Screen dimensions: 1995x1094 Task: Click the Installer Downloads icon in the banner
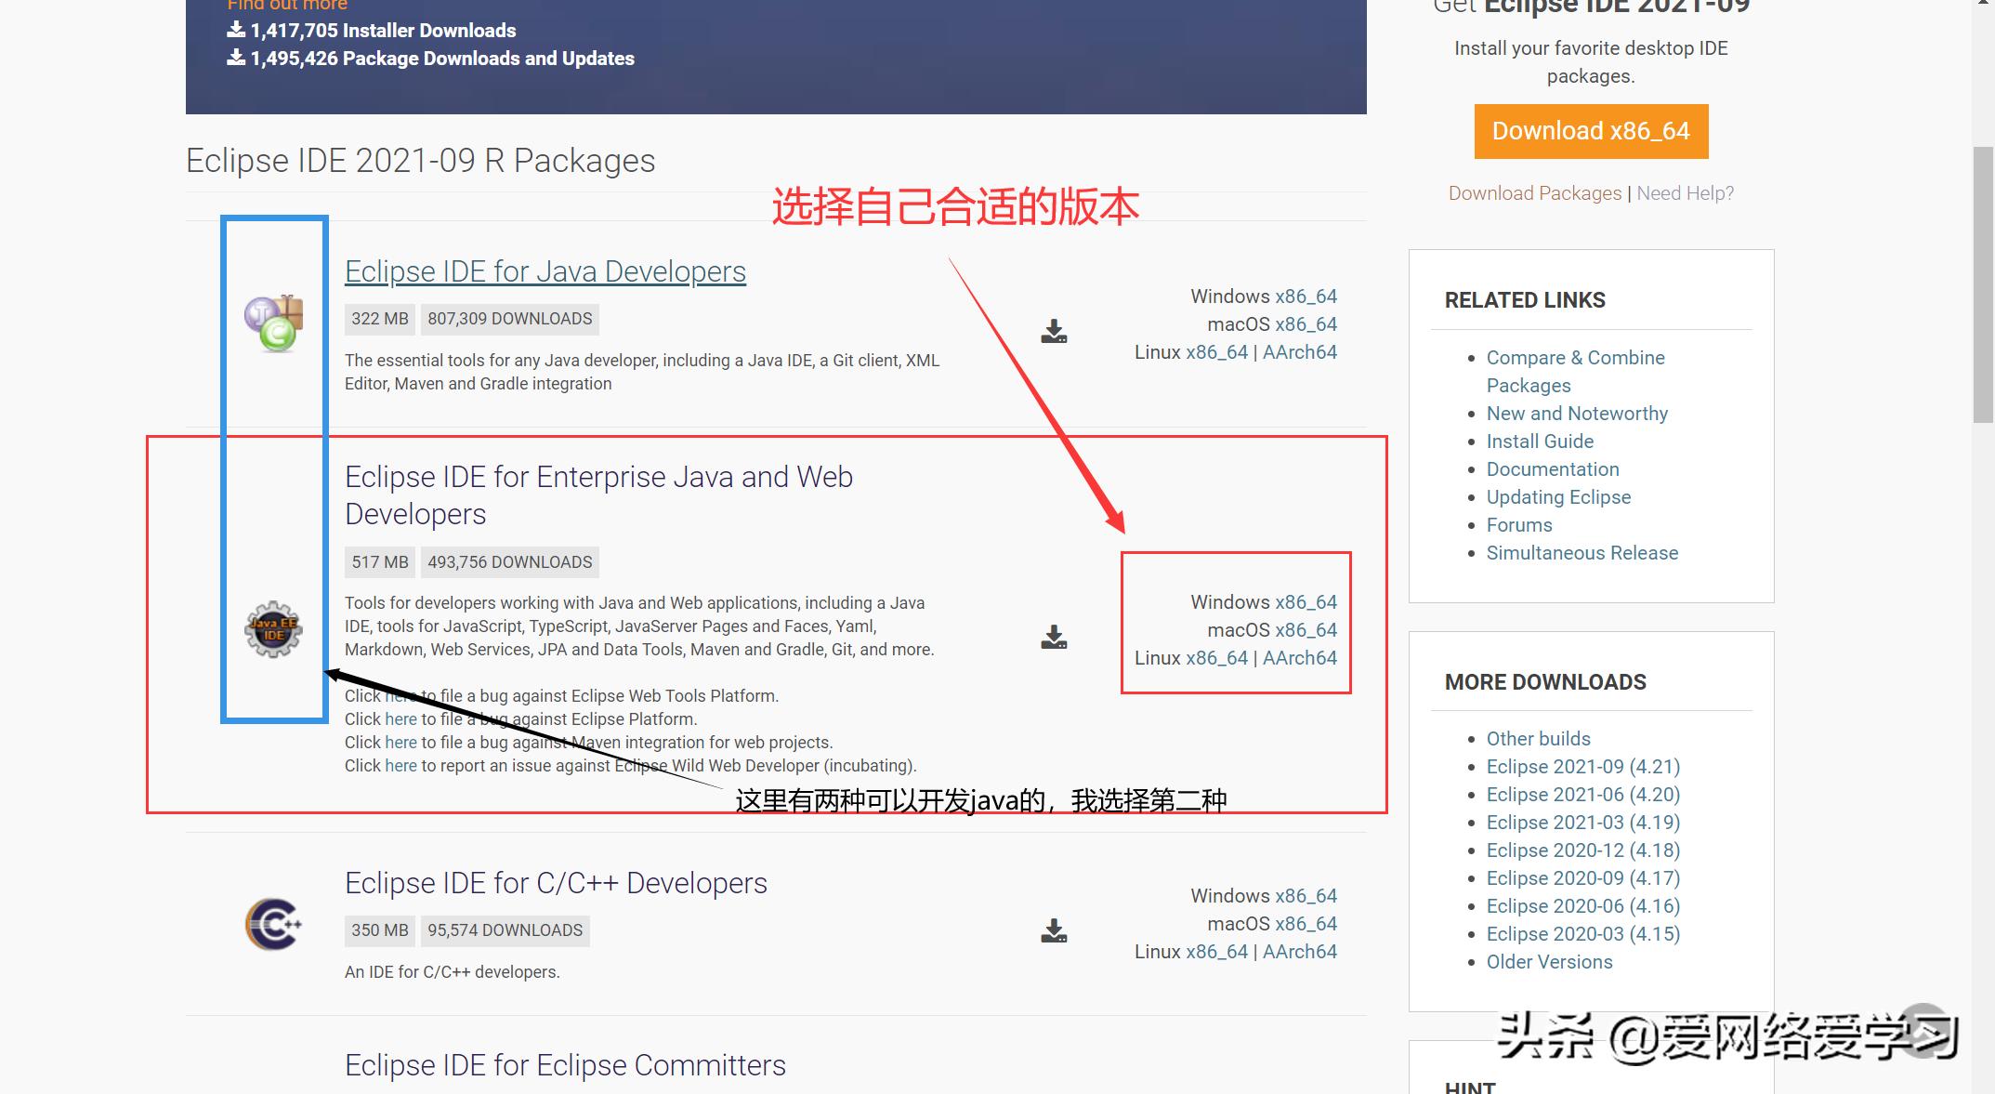point(232,30)
